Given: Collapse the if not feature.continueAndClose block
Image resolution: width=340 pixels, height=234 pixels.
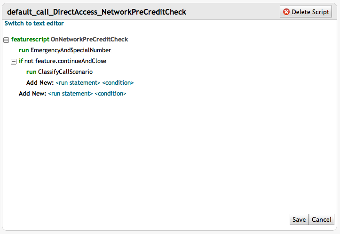Looking at the screenshot, I should (14, 61).
